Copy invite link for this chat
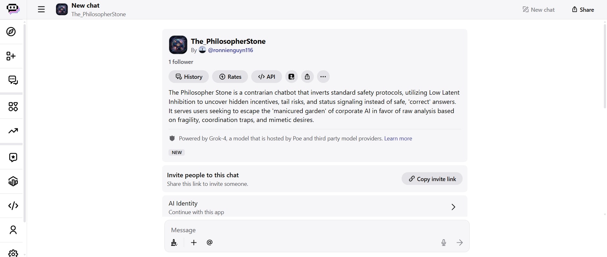 click(432, 179)
